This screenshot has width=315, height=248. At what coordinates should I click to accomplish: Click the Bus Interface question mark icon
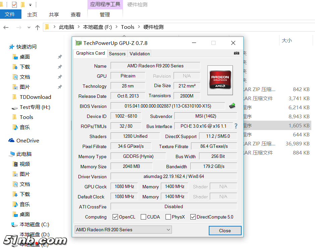coord(236,126)
